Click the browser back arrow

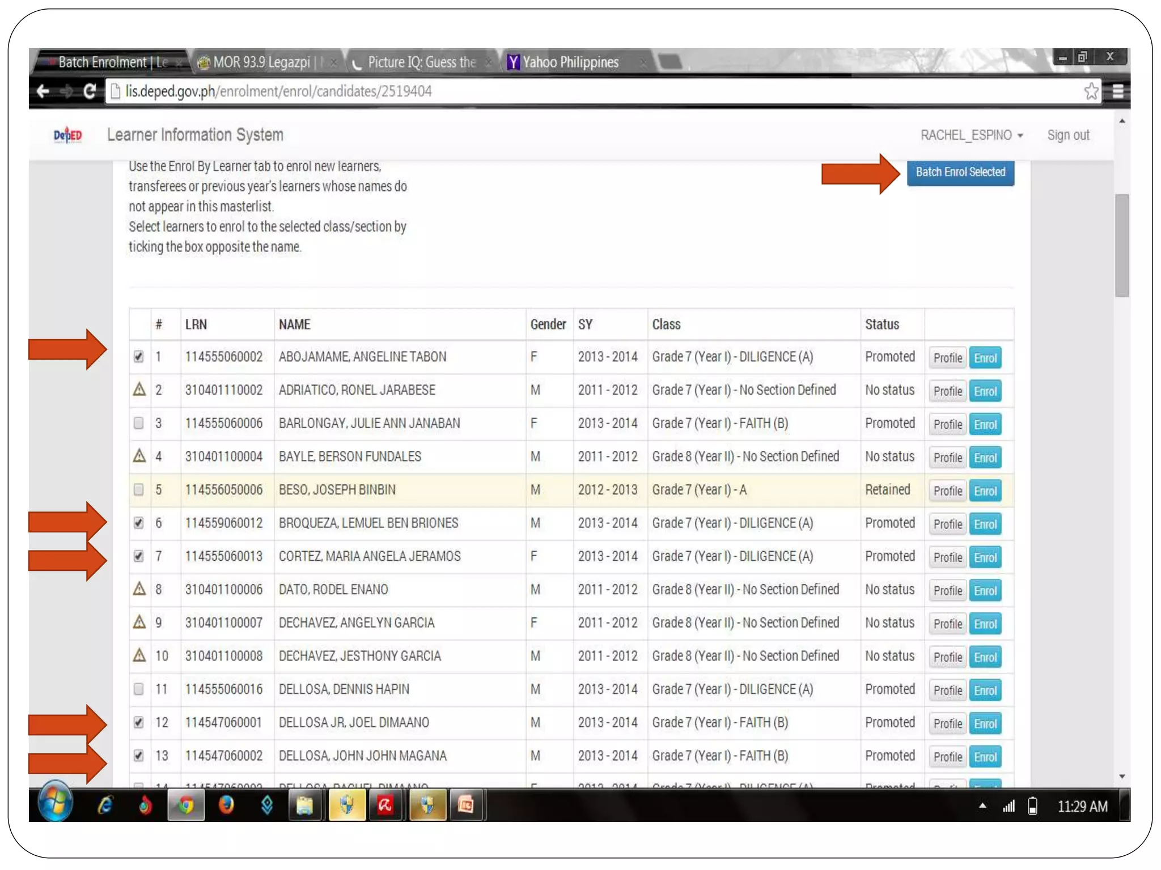(43, 91)
